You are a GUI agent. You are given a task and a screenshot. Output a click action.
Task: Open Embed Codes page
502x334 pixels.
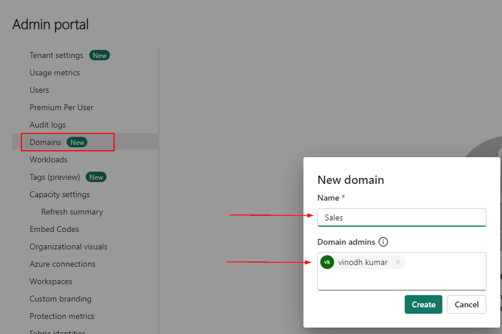[54, 229]
